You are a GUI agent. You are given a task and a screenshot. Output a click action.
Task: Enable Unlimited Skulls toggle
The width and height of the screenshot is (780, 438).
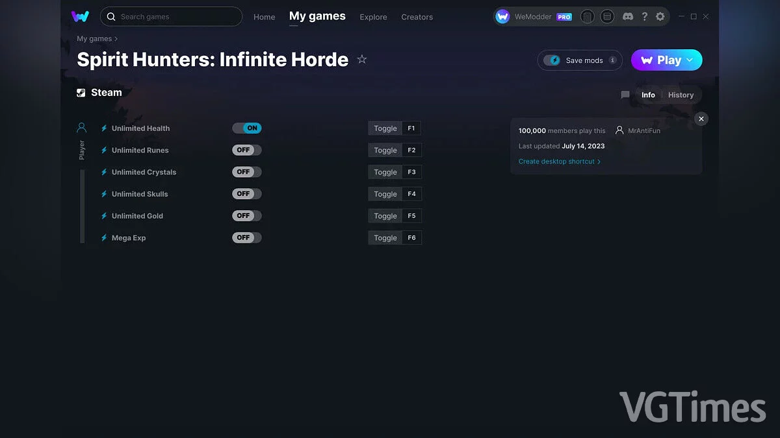(247, 194)
